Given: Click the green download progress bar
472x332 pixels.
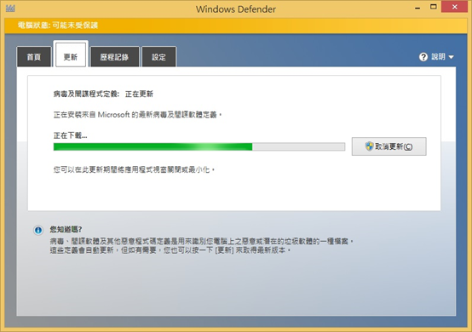Looking at the screenshot, I should pyautogui.click(x=199, y=146).
